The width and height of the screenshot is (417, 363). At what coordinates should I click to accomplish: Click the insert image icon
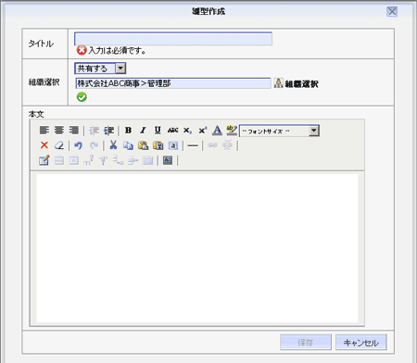(x=168, y=160)
